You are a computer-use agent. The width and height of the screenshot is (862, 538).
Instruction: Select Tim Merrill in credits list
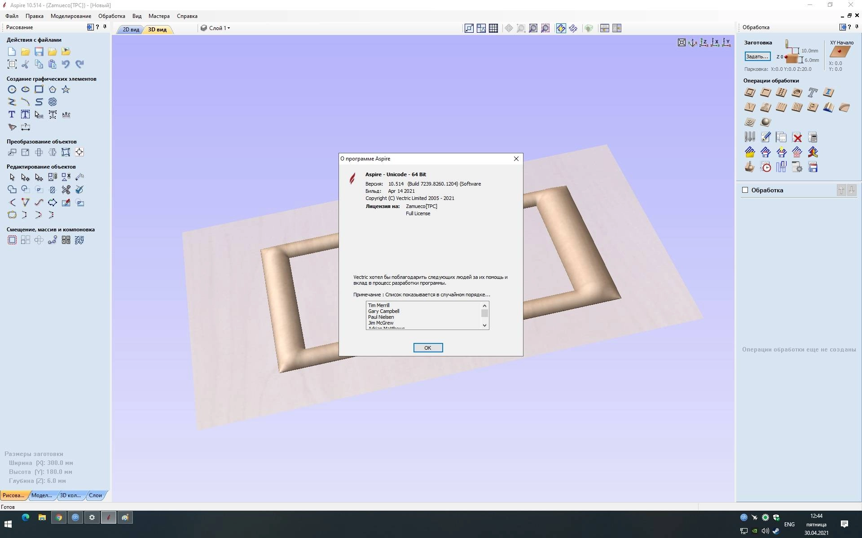click(x=379, y=305)
